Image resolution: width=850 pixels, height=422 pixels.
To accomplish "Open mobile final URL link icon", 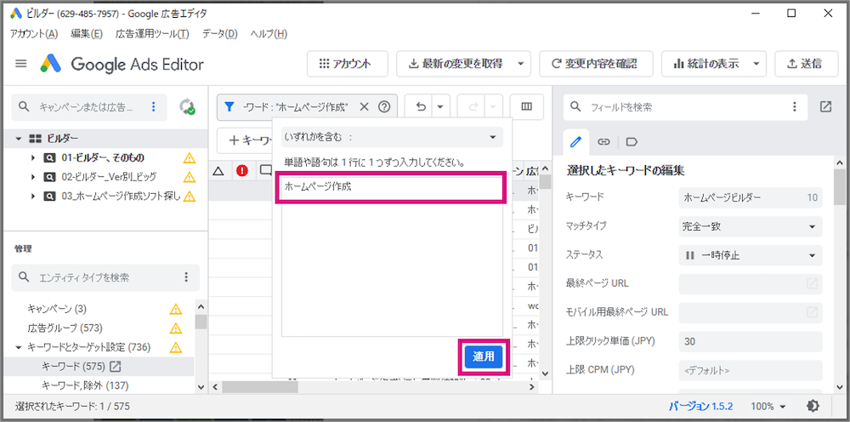I will 812,312.
